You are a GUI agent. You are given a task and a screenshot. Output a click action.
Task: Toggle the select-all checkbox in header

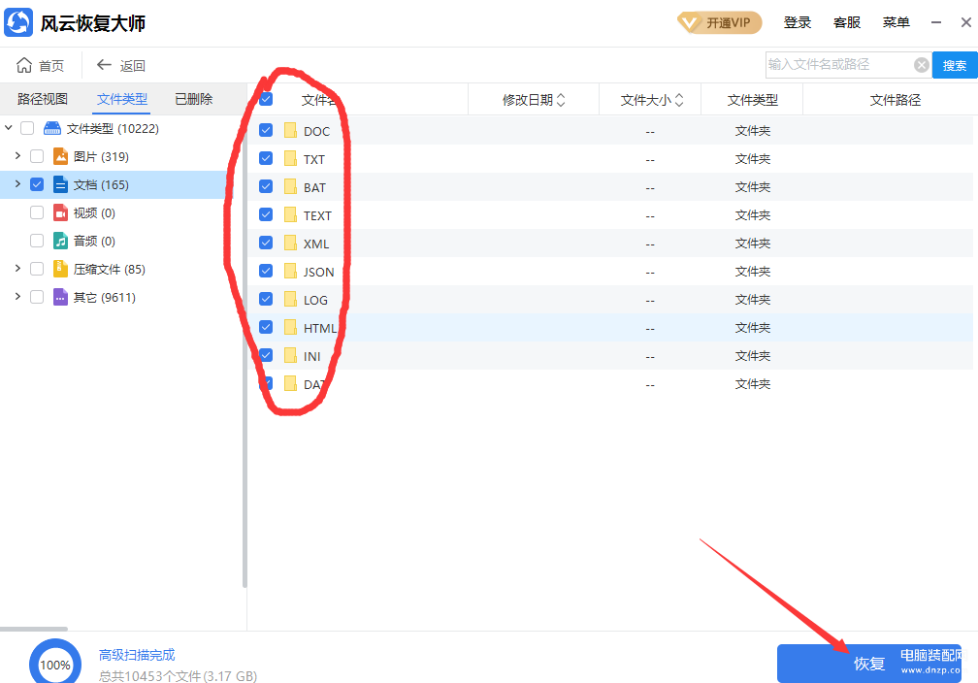click(x=266, y=99)
